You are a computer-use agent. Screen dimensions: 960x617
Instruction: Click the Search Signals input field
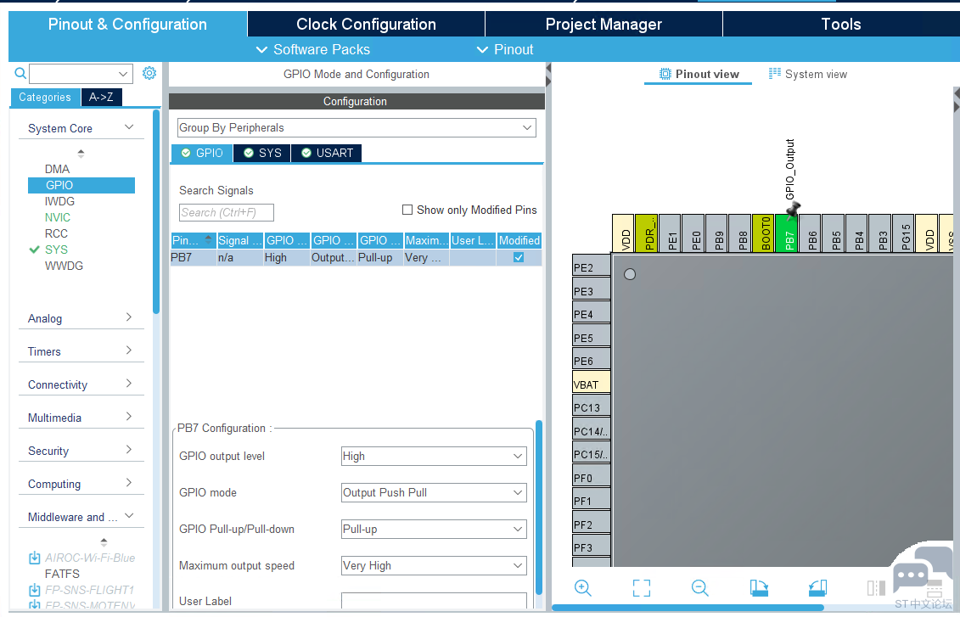click(x=226, y=212)
